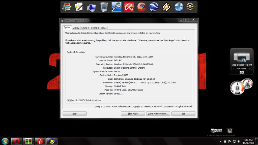Launch CCleaner from the dock
Viewport: 258px width, 145px height.
pos(141,7)
